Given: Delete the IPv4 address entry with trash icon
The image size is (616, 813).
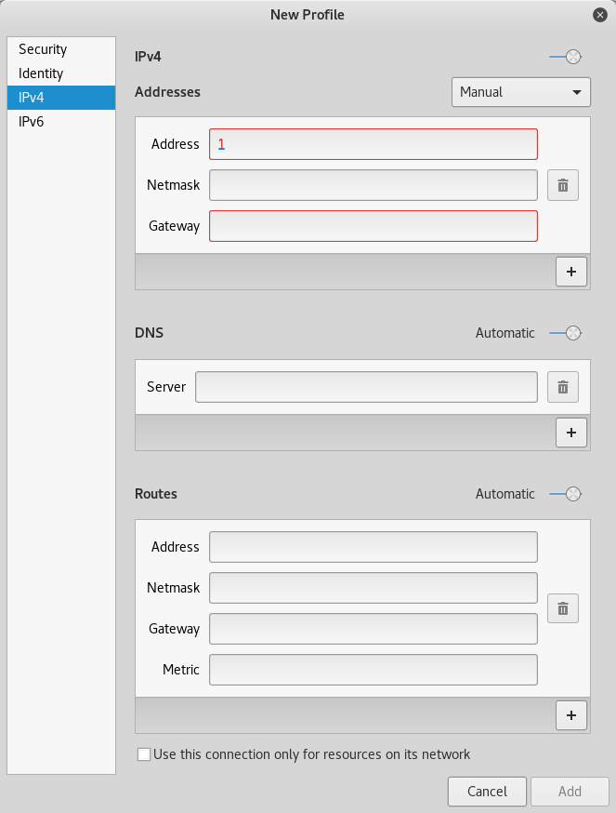Looking at the screenshot, I should tap(562, 185).
